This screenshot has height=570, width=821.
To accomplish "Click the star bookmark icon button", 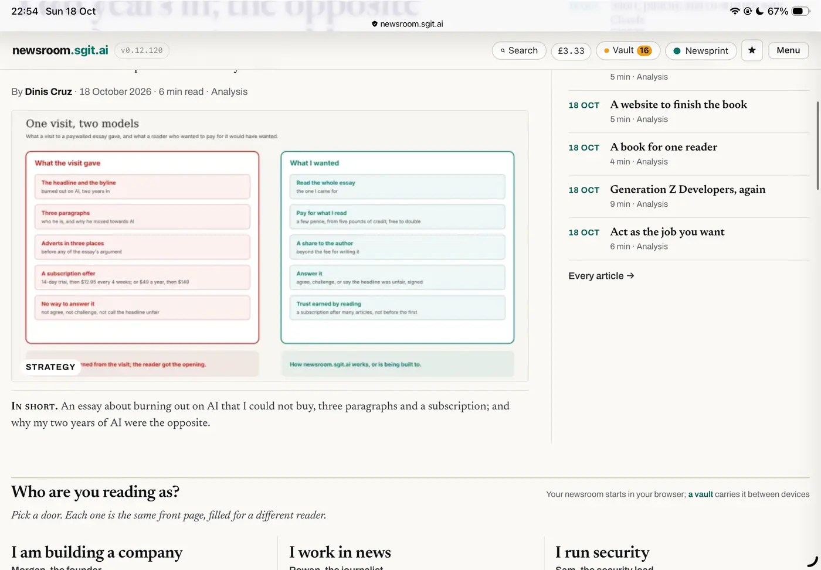I will point(752,50).
